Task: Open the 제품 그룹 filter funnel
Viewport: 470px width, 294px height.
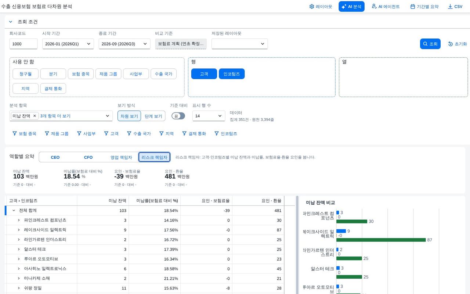Action: 47,134
